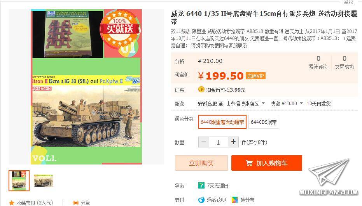Viewport: 362px width, 206px height.
Task: Click the quantity input field
Action: coord(219,142)
